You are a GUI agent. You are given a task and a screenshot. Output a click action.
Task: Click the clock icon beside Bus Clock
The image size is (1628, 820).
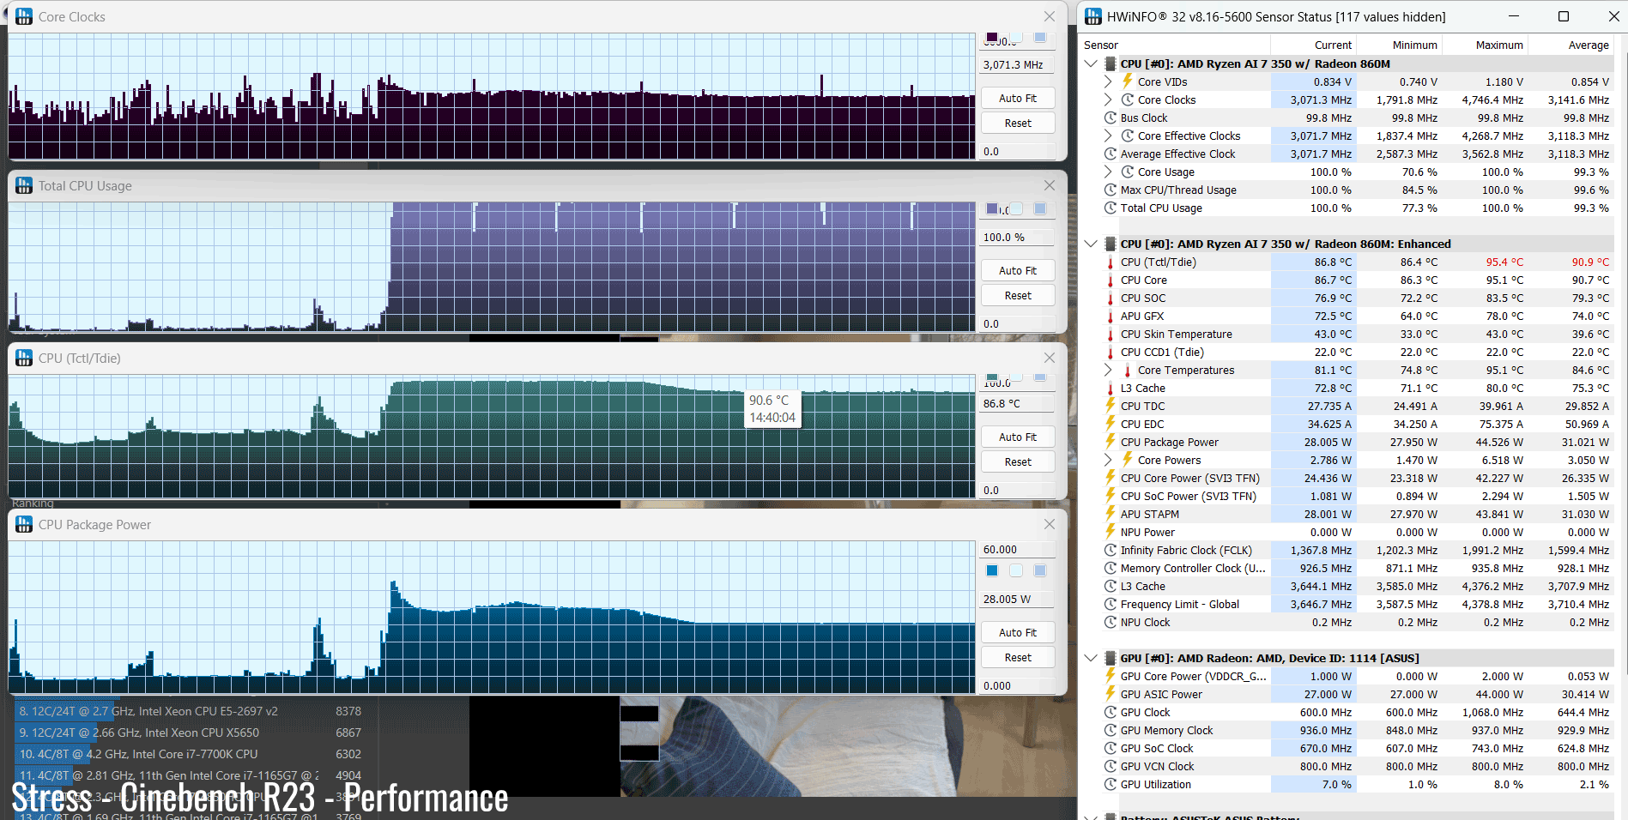(x=1110, y=118)
